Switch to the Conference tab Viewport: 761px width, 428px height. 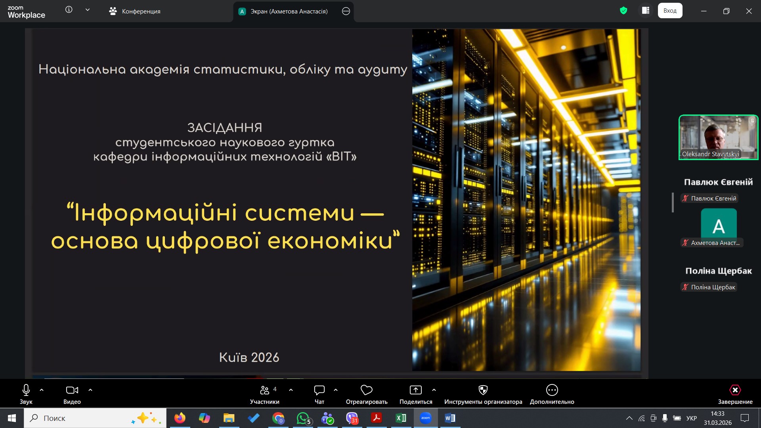tap(135, 11)
